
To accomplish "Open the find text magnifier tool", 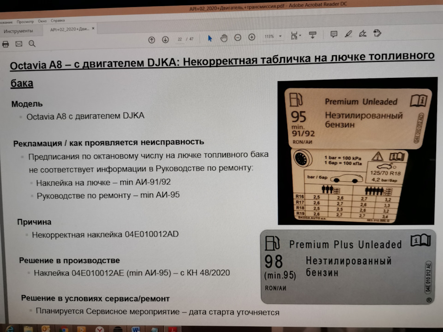I will click(32, 43).
